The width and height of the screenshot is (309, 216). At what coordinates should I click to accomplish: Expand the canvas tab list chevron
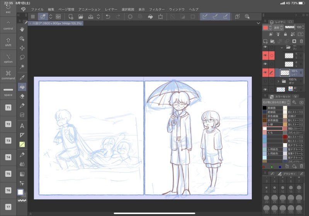(x=258, y=23)
